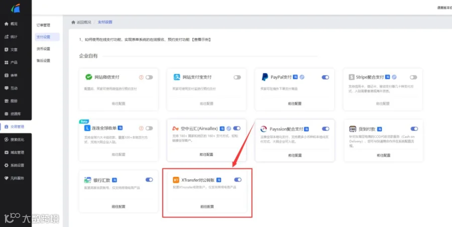The width and height of the screenshot is (452, 227).
Task: Click 前往配置 under 连连全球收单
Action: coord(119,154)
